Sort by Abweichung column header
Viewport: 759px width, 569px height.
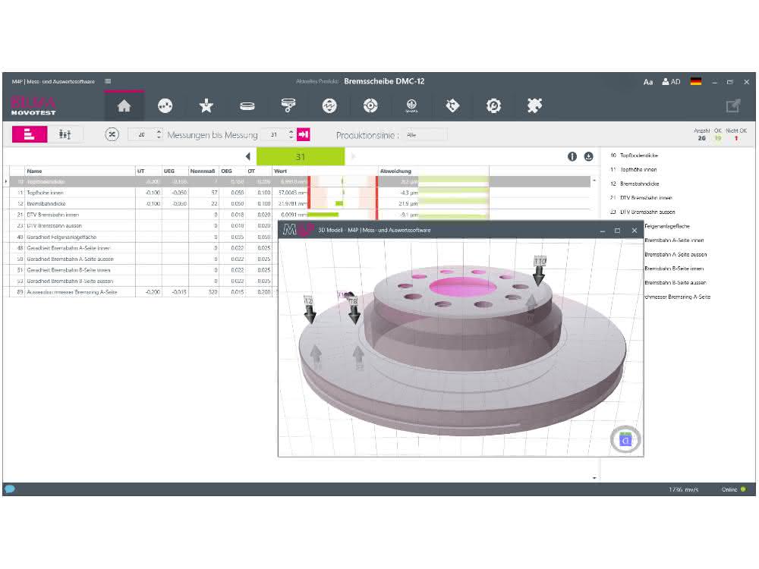433,171
